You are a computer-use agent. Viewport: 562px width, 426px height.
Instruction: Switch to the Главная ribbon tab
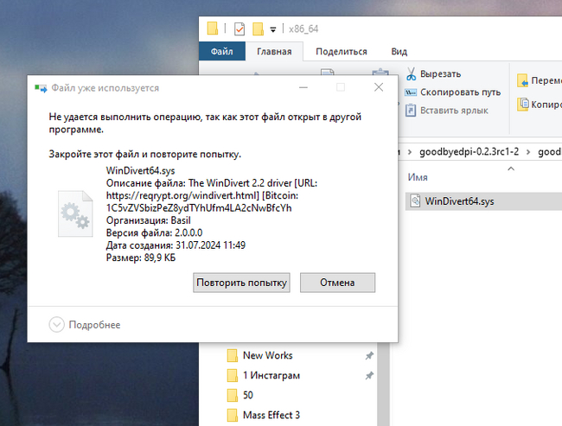tap(274, 51)
